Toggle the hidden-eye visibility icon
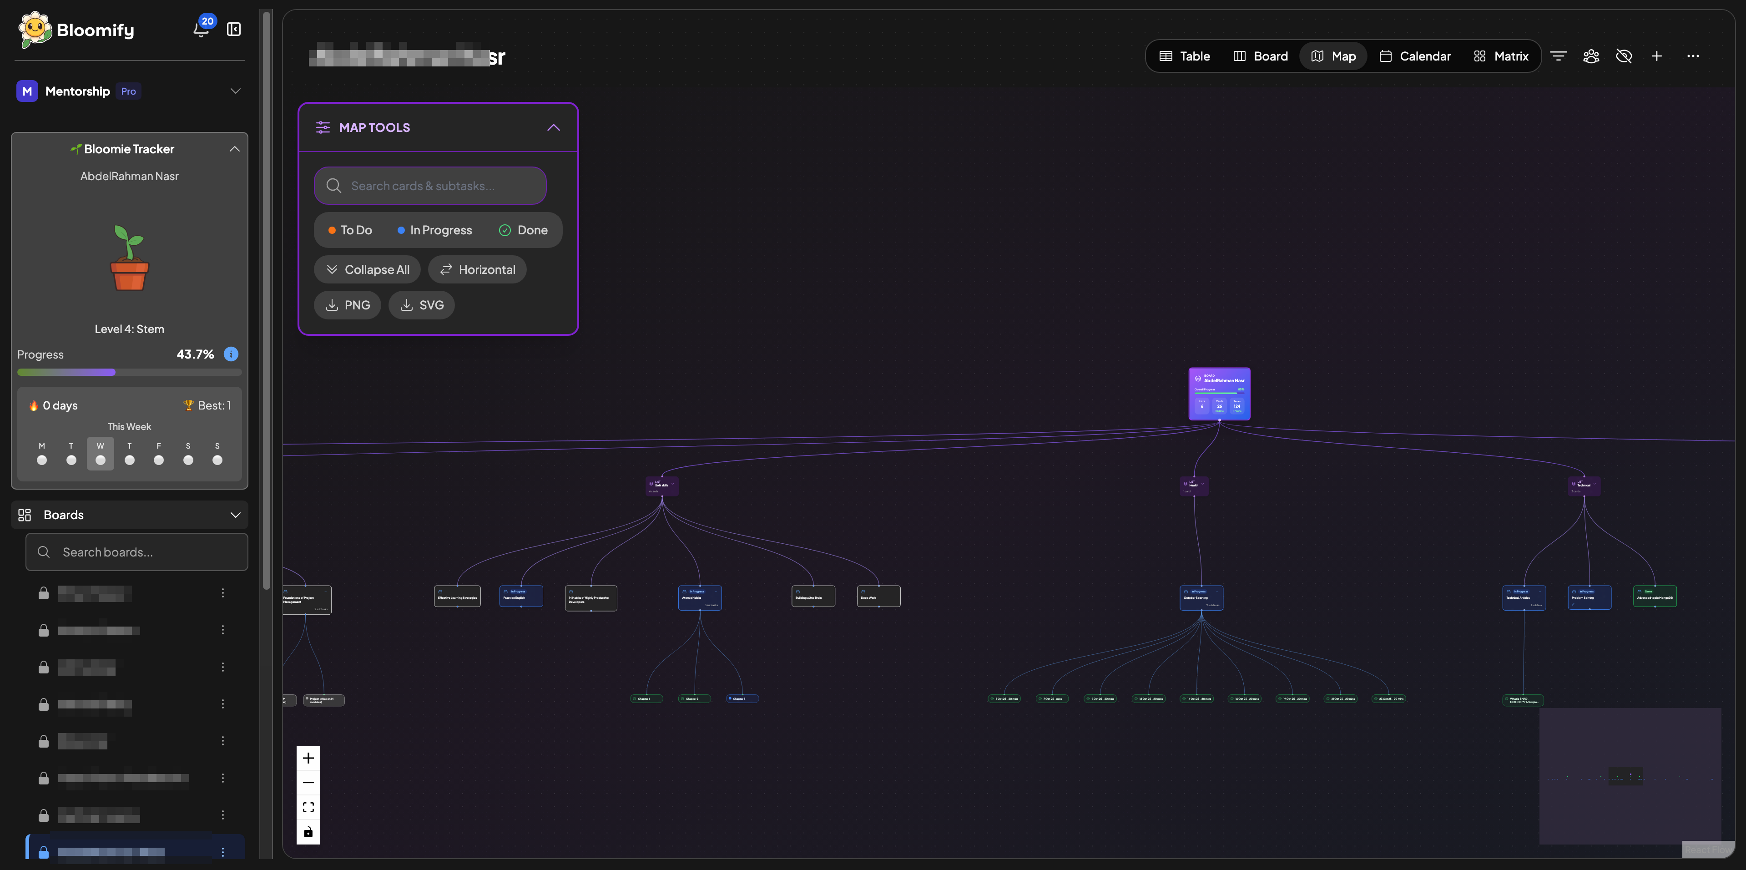Image resolution: width=1746 pixels, height=870 pixels. pos(1623,56)
